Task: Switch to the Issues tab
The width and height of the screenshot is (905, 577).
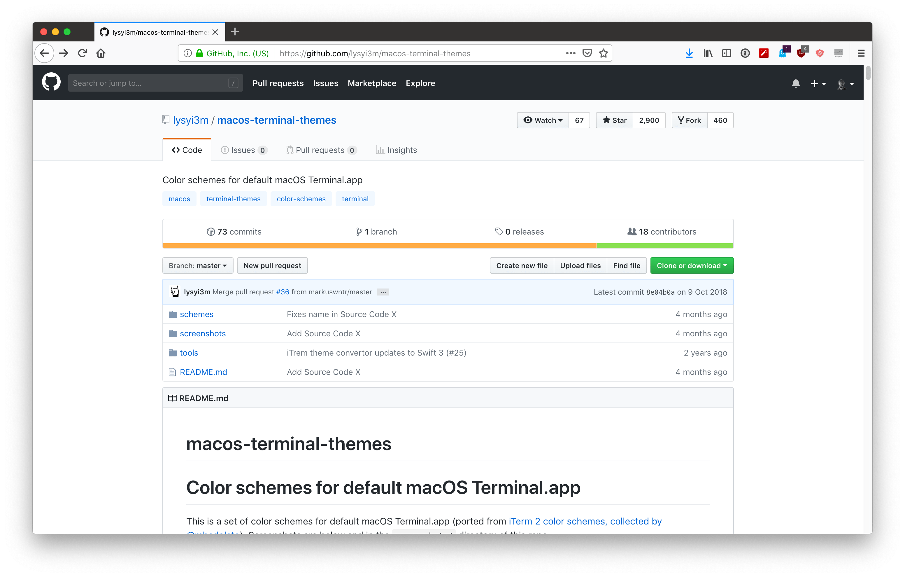Action: (x=243, y=150)
